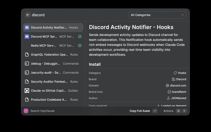Select the Discord MCP Server result

(53, 37)
